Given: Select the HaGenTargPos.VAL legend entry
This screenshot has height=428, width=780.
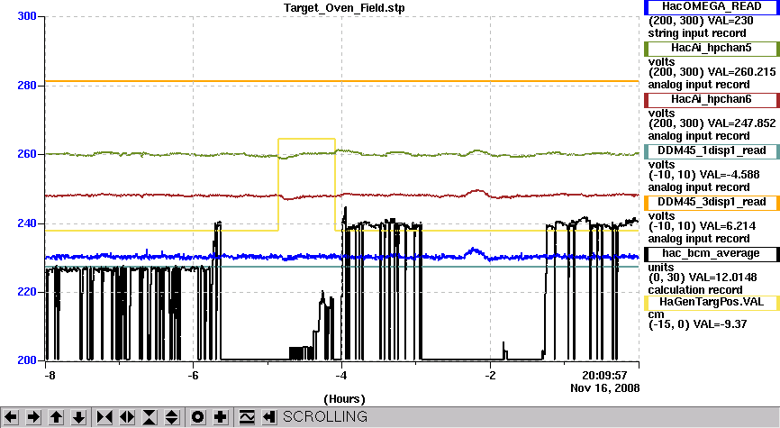Looking at the screenshot, I should 712,302.
